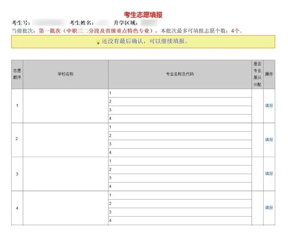The image size is (288, 241).
Task: Click major row 4 of 志愿 4
Action: coord(180,221)
